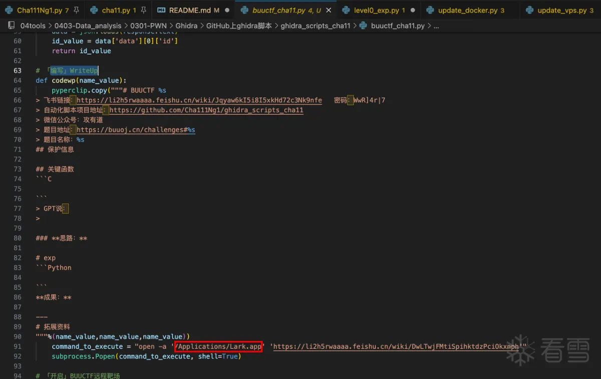
Task: Click unsaved dot on level0_exp.py tab
Action: click(413, 10)
